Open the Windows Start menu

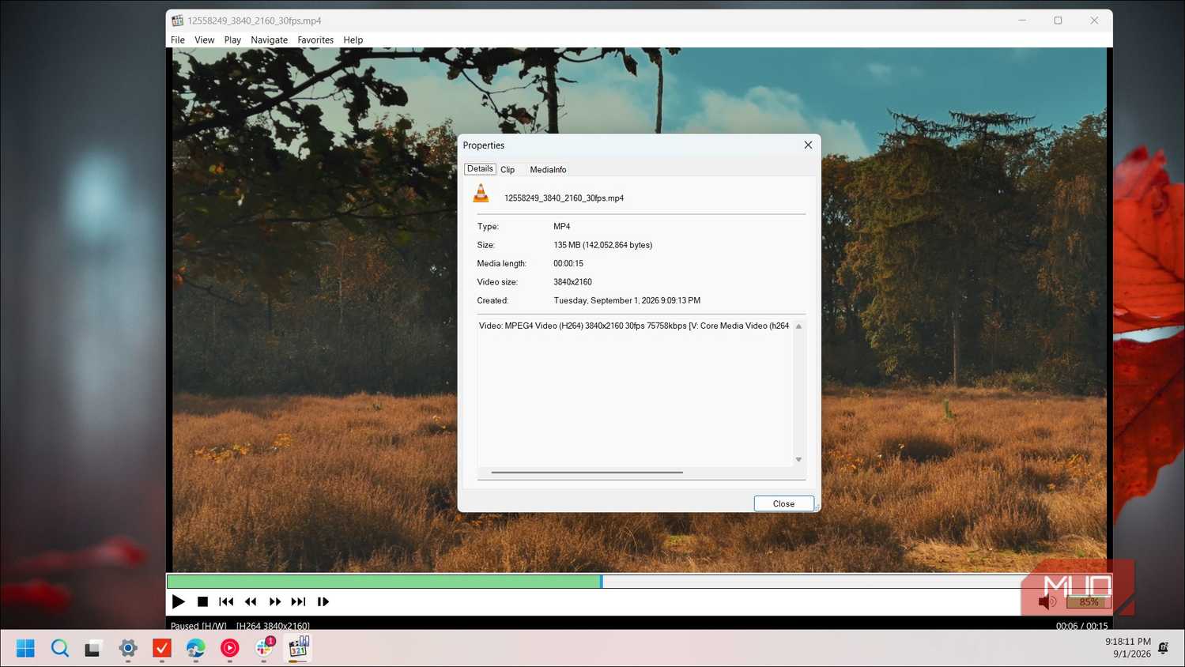(25, 648)
